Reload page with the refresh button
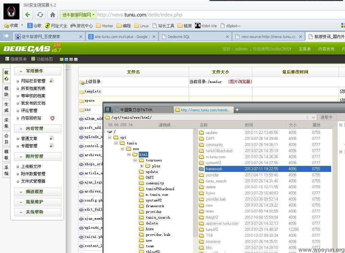The width and height of the screenshot is (345, 253). [x=40, y=15]
